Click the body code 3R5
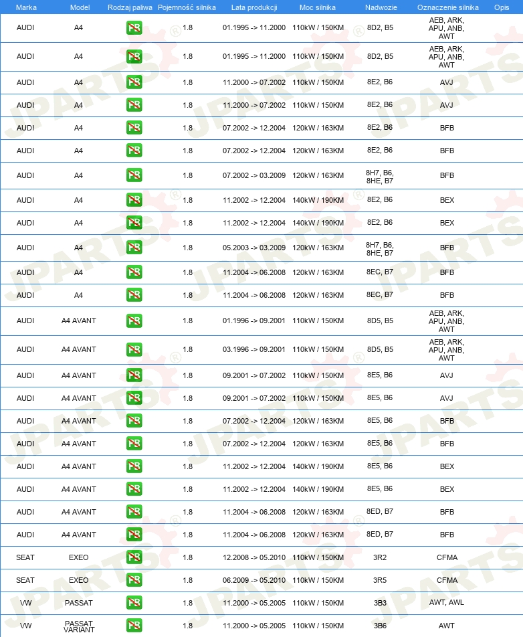Screen dimensions: 523x637 tap(380, 581)
